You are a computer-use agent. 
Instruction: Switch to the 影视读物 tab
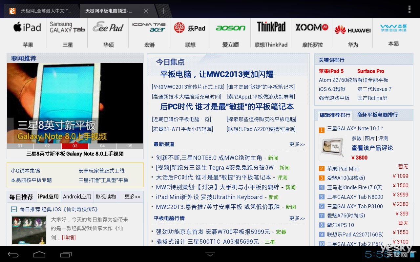pos(106,196)
